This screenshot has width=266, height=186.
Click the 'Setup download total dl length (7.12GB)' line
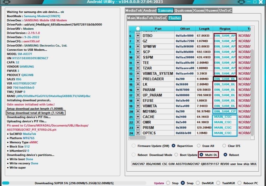[x=35, y=113]
